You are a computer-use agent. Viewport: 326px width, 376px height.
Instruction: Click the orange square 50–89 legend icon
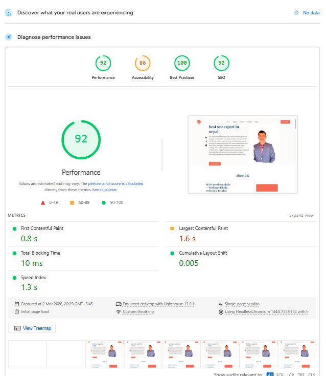click(72, 203)
